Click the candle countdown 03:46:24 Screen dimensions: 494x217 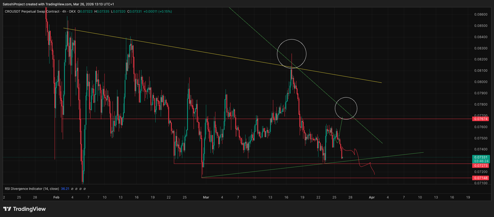[480, 161]
